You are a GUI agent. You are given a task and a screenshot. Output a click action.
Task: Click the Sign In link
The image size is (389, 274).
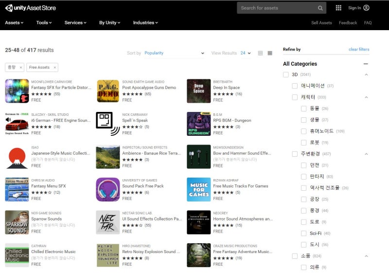[x=354, y=8]
